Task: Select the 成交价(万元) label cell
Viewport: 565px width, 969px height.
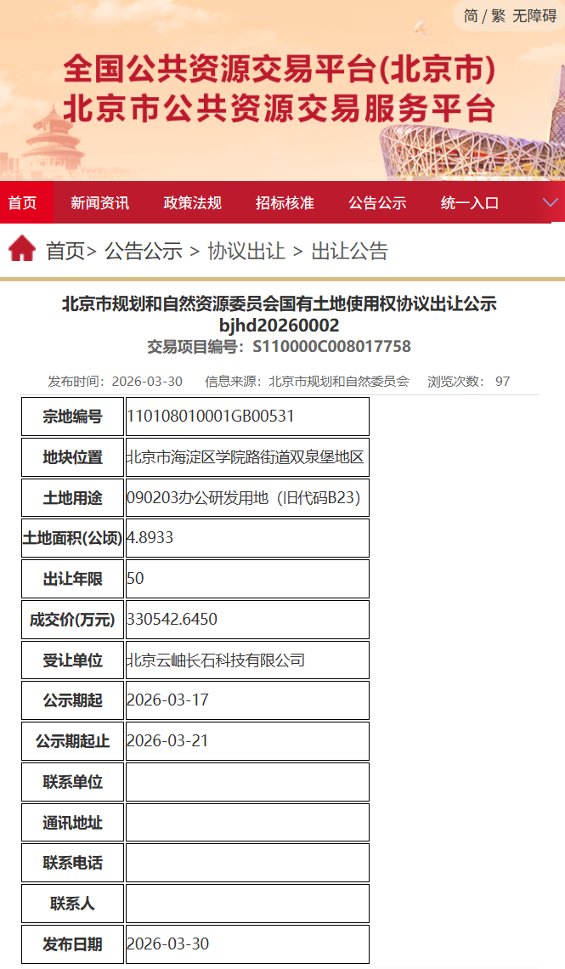Action: (73, 620)
